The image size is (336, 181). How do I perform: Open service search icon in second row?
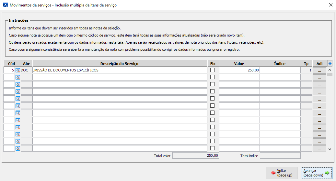[18, 77]
